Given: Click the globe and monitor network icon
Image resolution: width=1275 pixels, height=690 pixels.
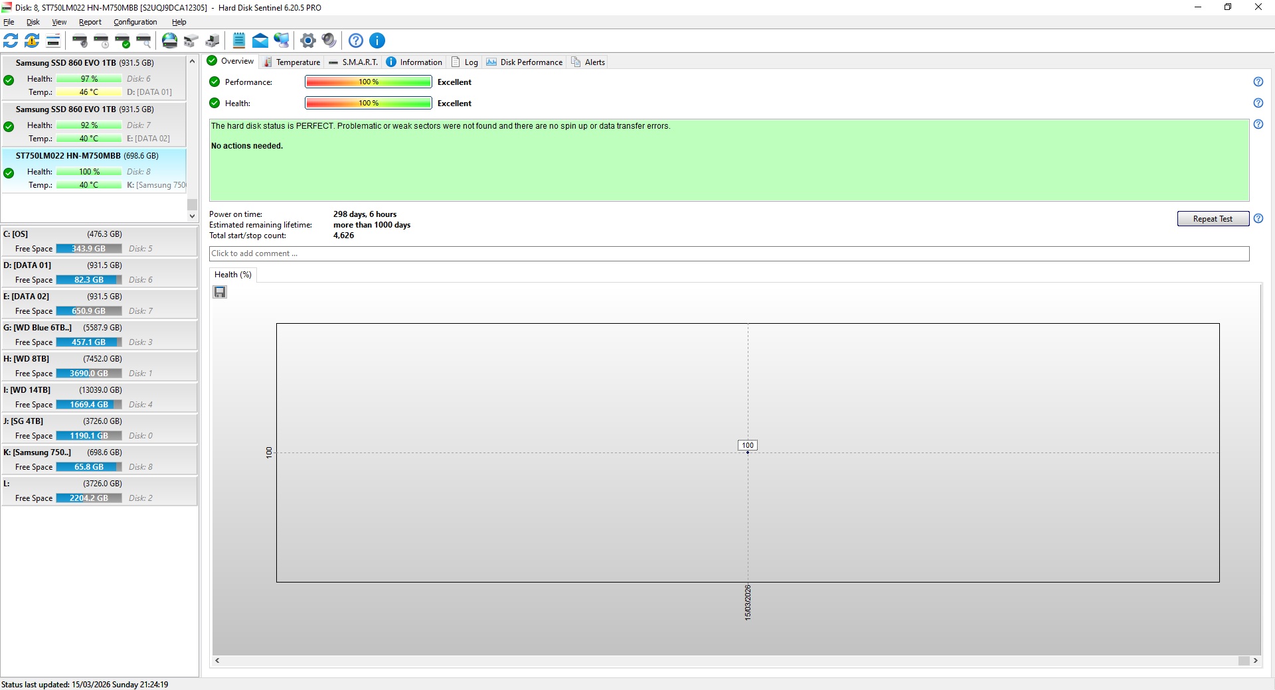Looking at the screenshot, I should [x=282, y=40].
